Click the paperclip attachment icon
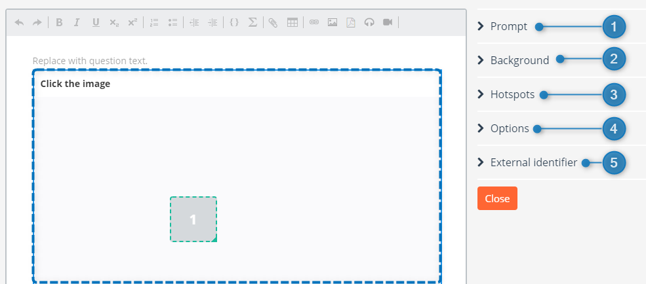This screenshot has width=646, height=284. pyautogui.click(x=273, y=22)
